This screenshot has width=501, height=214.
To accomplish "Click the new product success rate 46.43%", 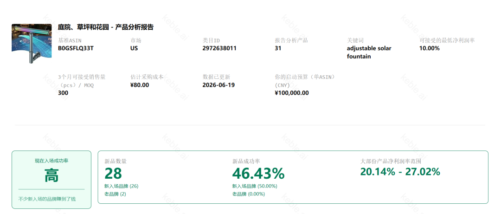I will click(x=258, y=174).
